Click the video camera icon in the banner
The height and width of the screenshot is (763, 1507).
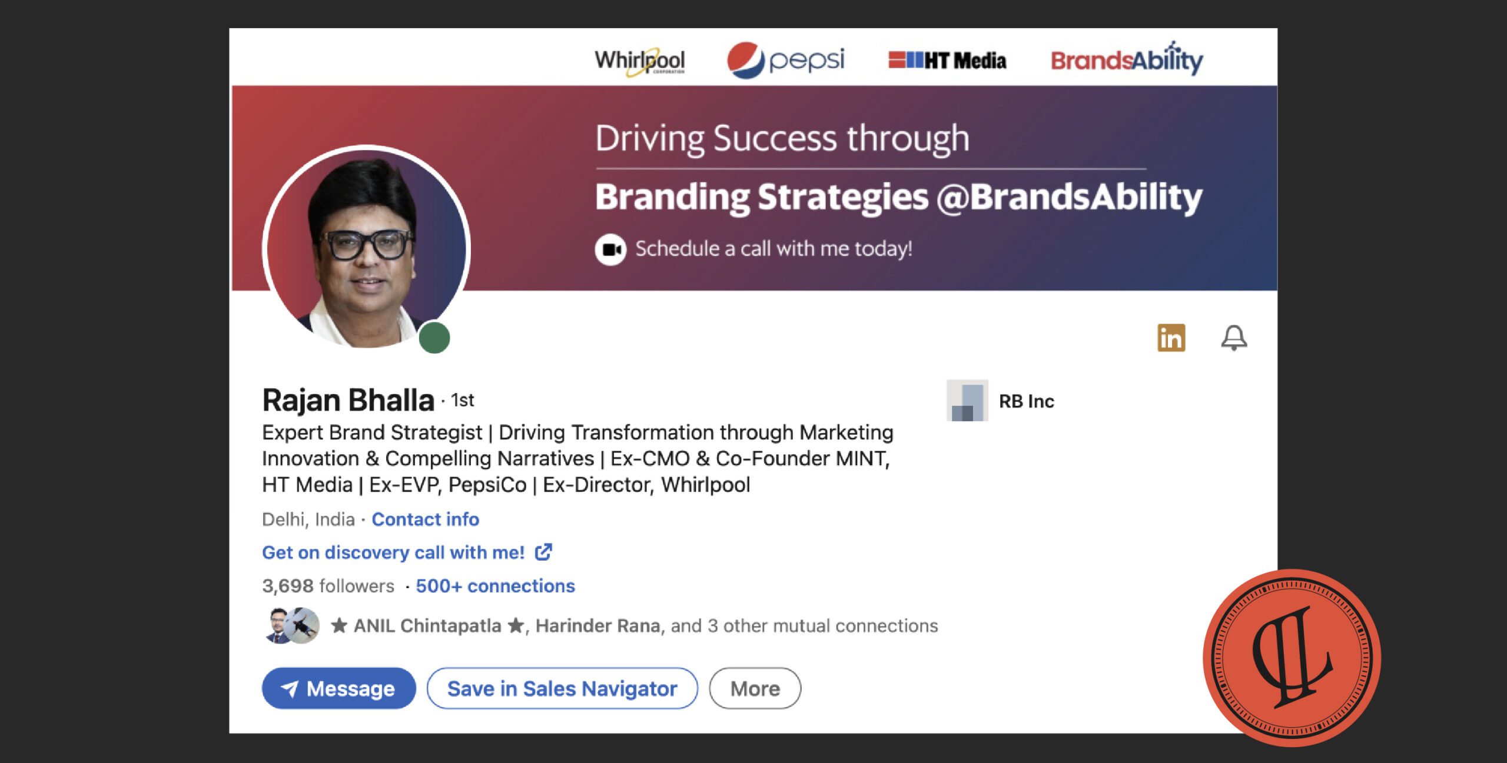pyautogui.click(x=610, y=249)
